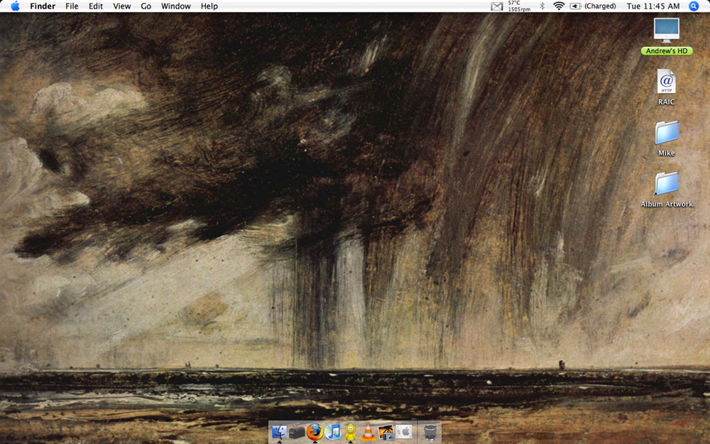710x444 pixels.
Task: Click the mail envelope menu bar icon
Action: tap(497, 6)
